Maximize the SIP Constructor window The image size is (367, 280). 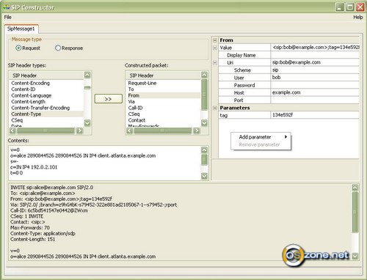pos(350,7)
